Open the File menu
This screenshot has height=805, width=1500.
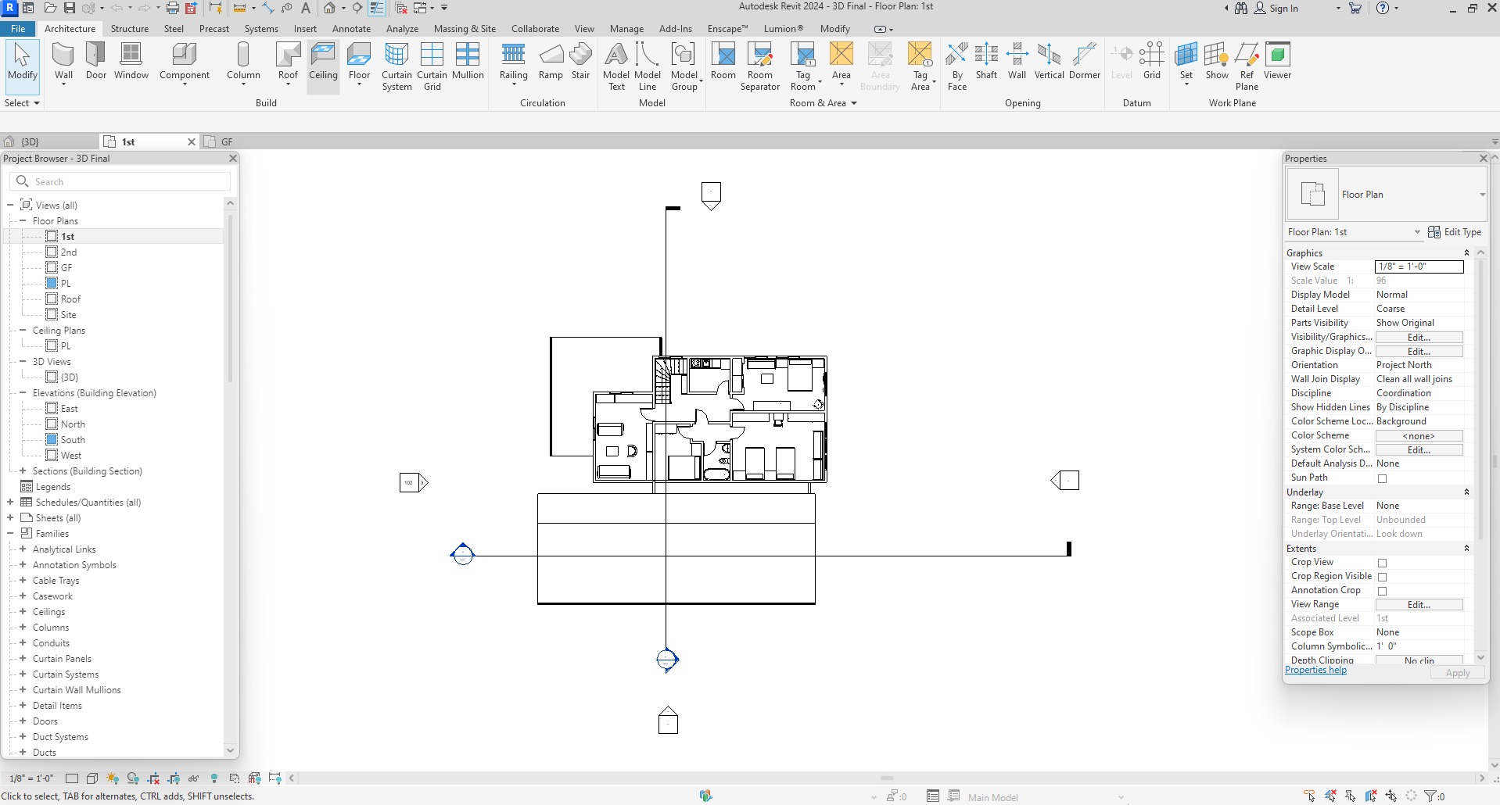pos(18,29)
